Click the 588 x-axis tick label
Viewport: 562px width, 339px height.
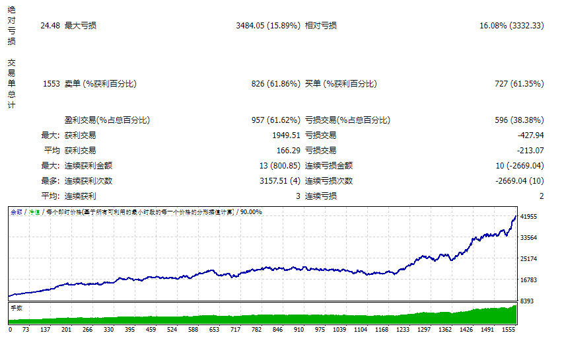pyautogui.click(x=193, y=329)
